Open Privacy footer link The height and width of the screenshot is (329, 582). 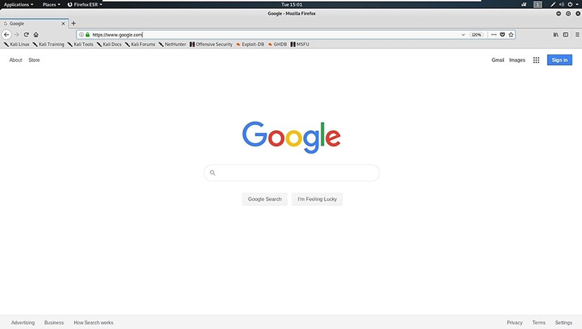515,323
